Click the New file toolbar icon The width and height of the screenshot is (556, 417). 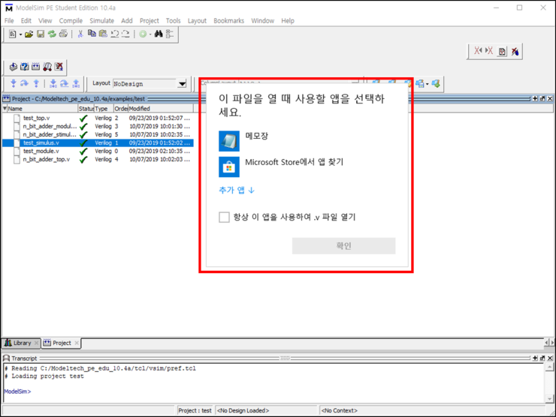pos(13,34)
